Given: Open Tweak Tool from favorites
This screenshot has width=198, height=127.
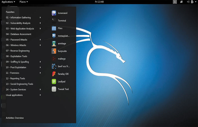Looking at the screenshot, I should [x=54, y=89].
